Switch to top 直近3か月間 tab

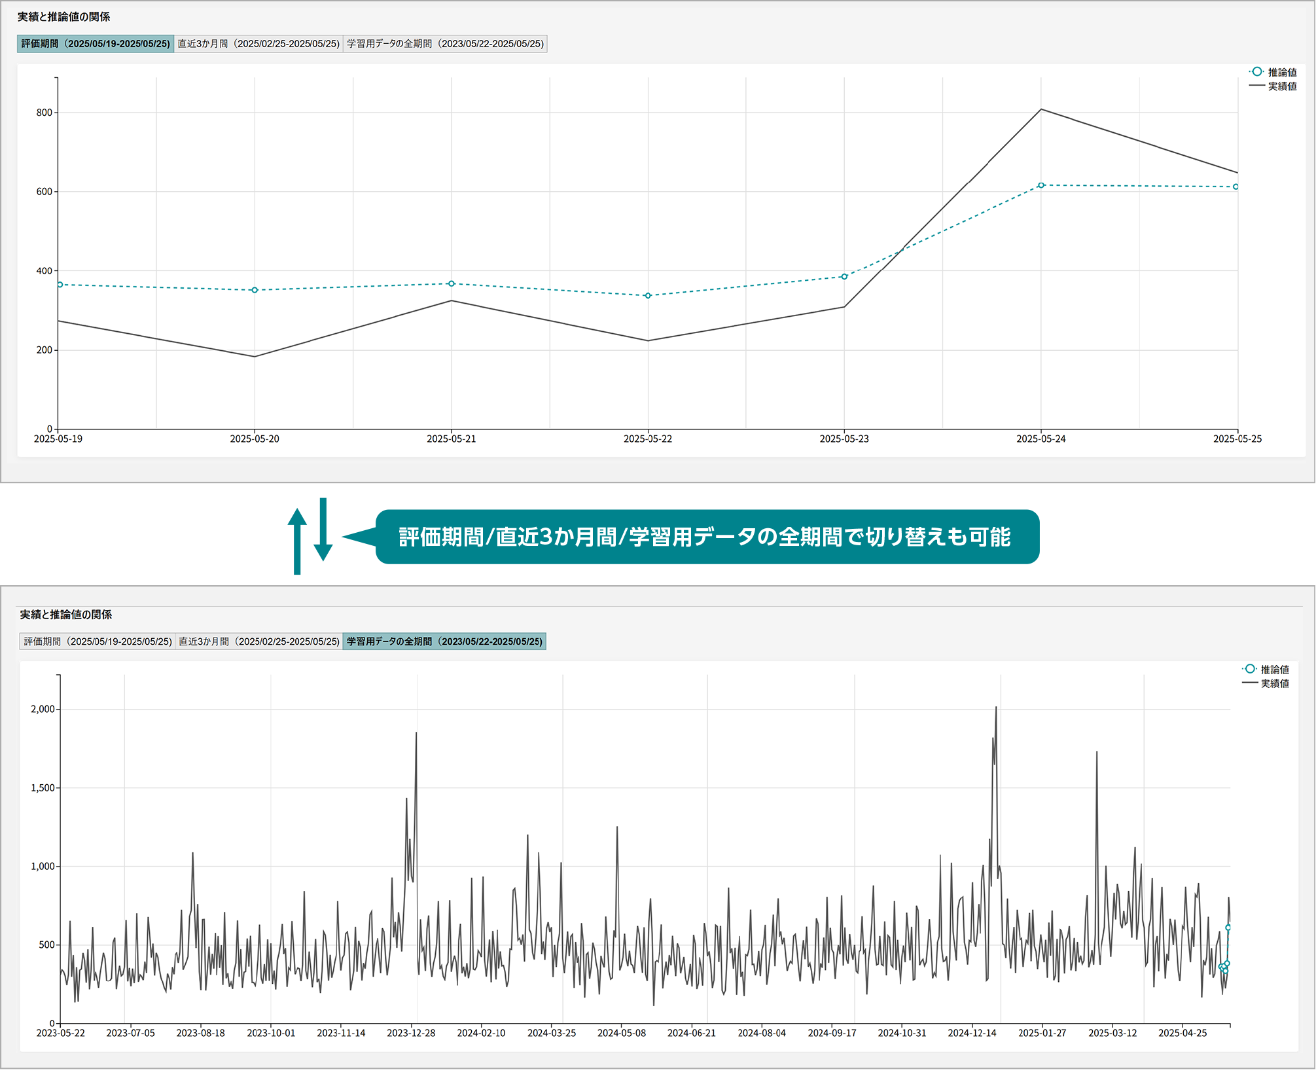(x=258, y=44)
